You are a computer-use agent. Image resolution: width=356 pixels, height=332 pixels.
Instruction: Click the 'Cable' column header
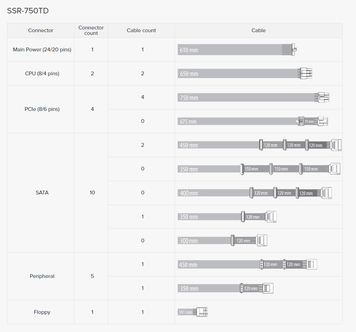[x=258, y=30]
